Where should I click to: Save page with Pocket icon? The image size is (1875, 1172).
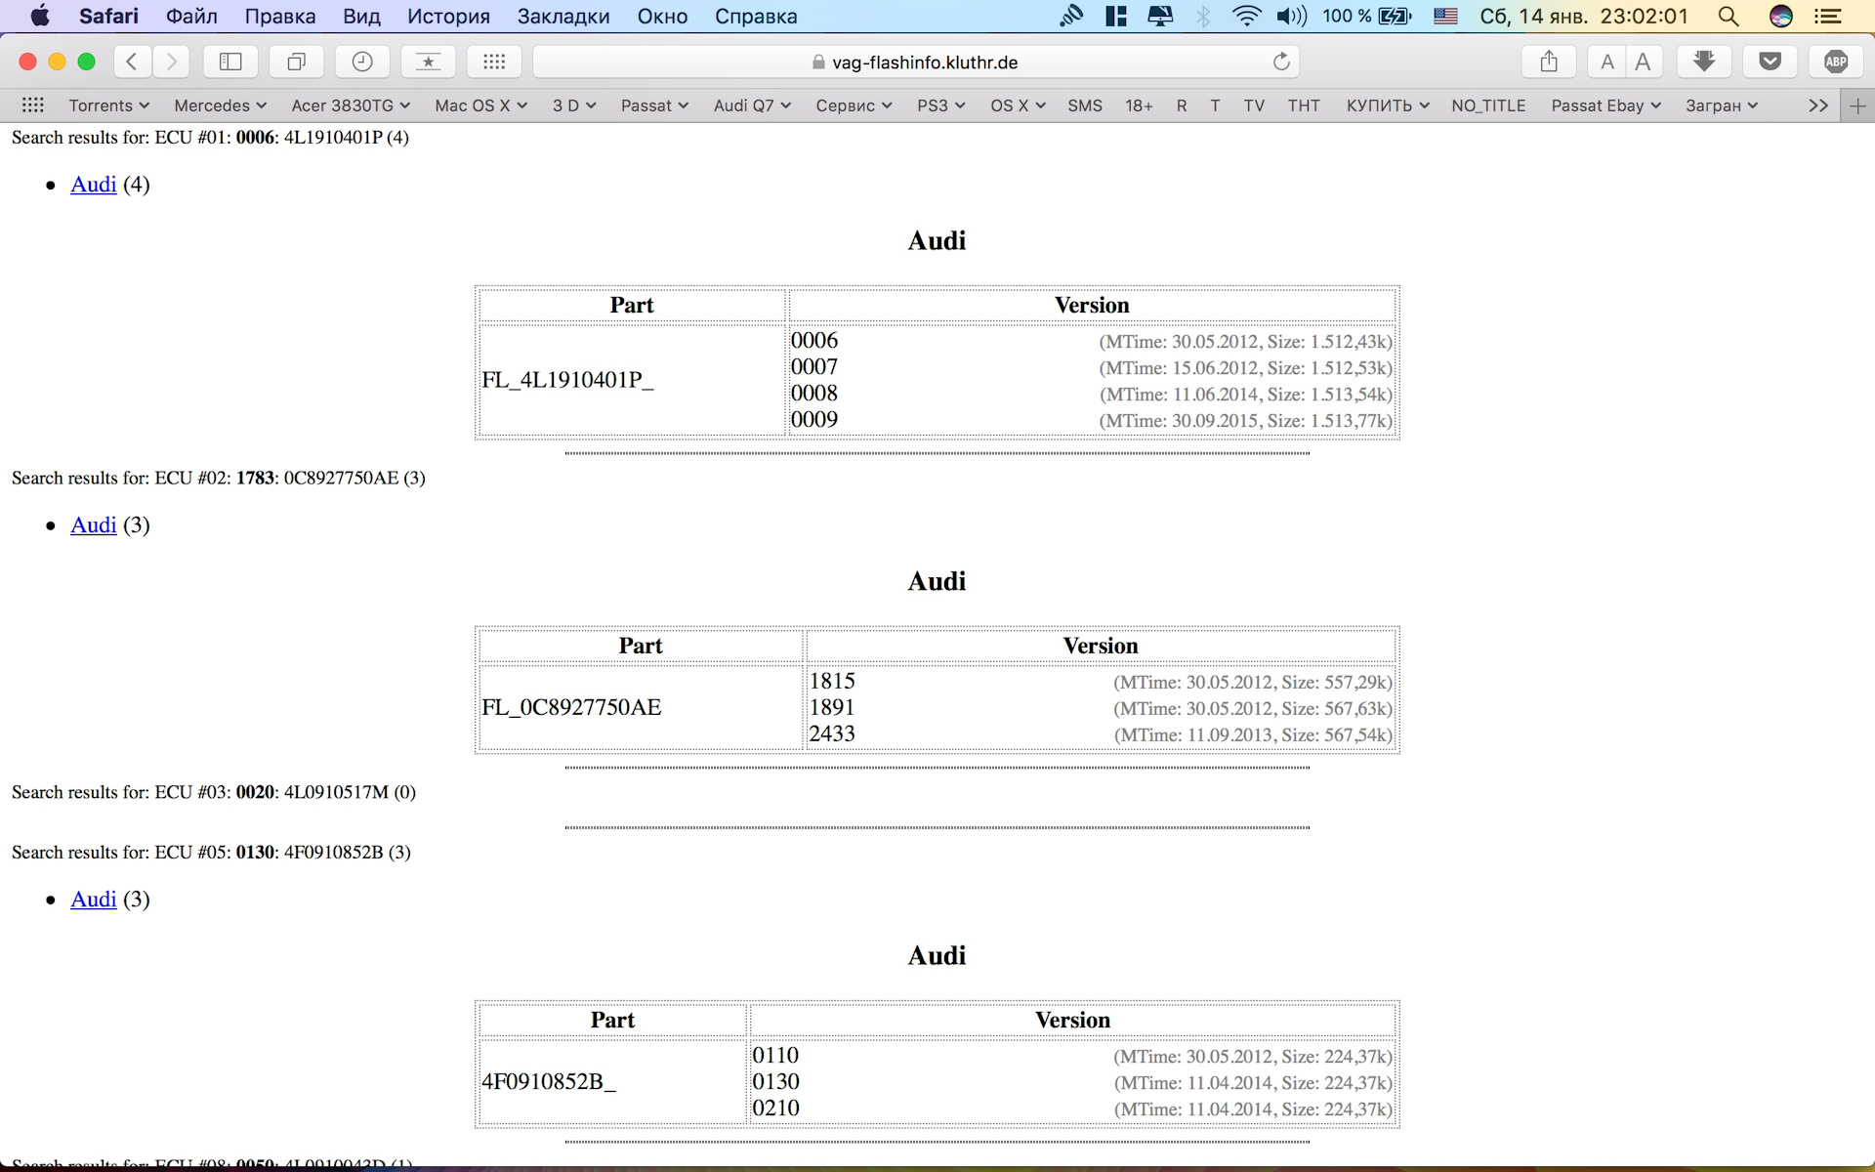[1770, 62]
